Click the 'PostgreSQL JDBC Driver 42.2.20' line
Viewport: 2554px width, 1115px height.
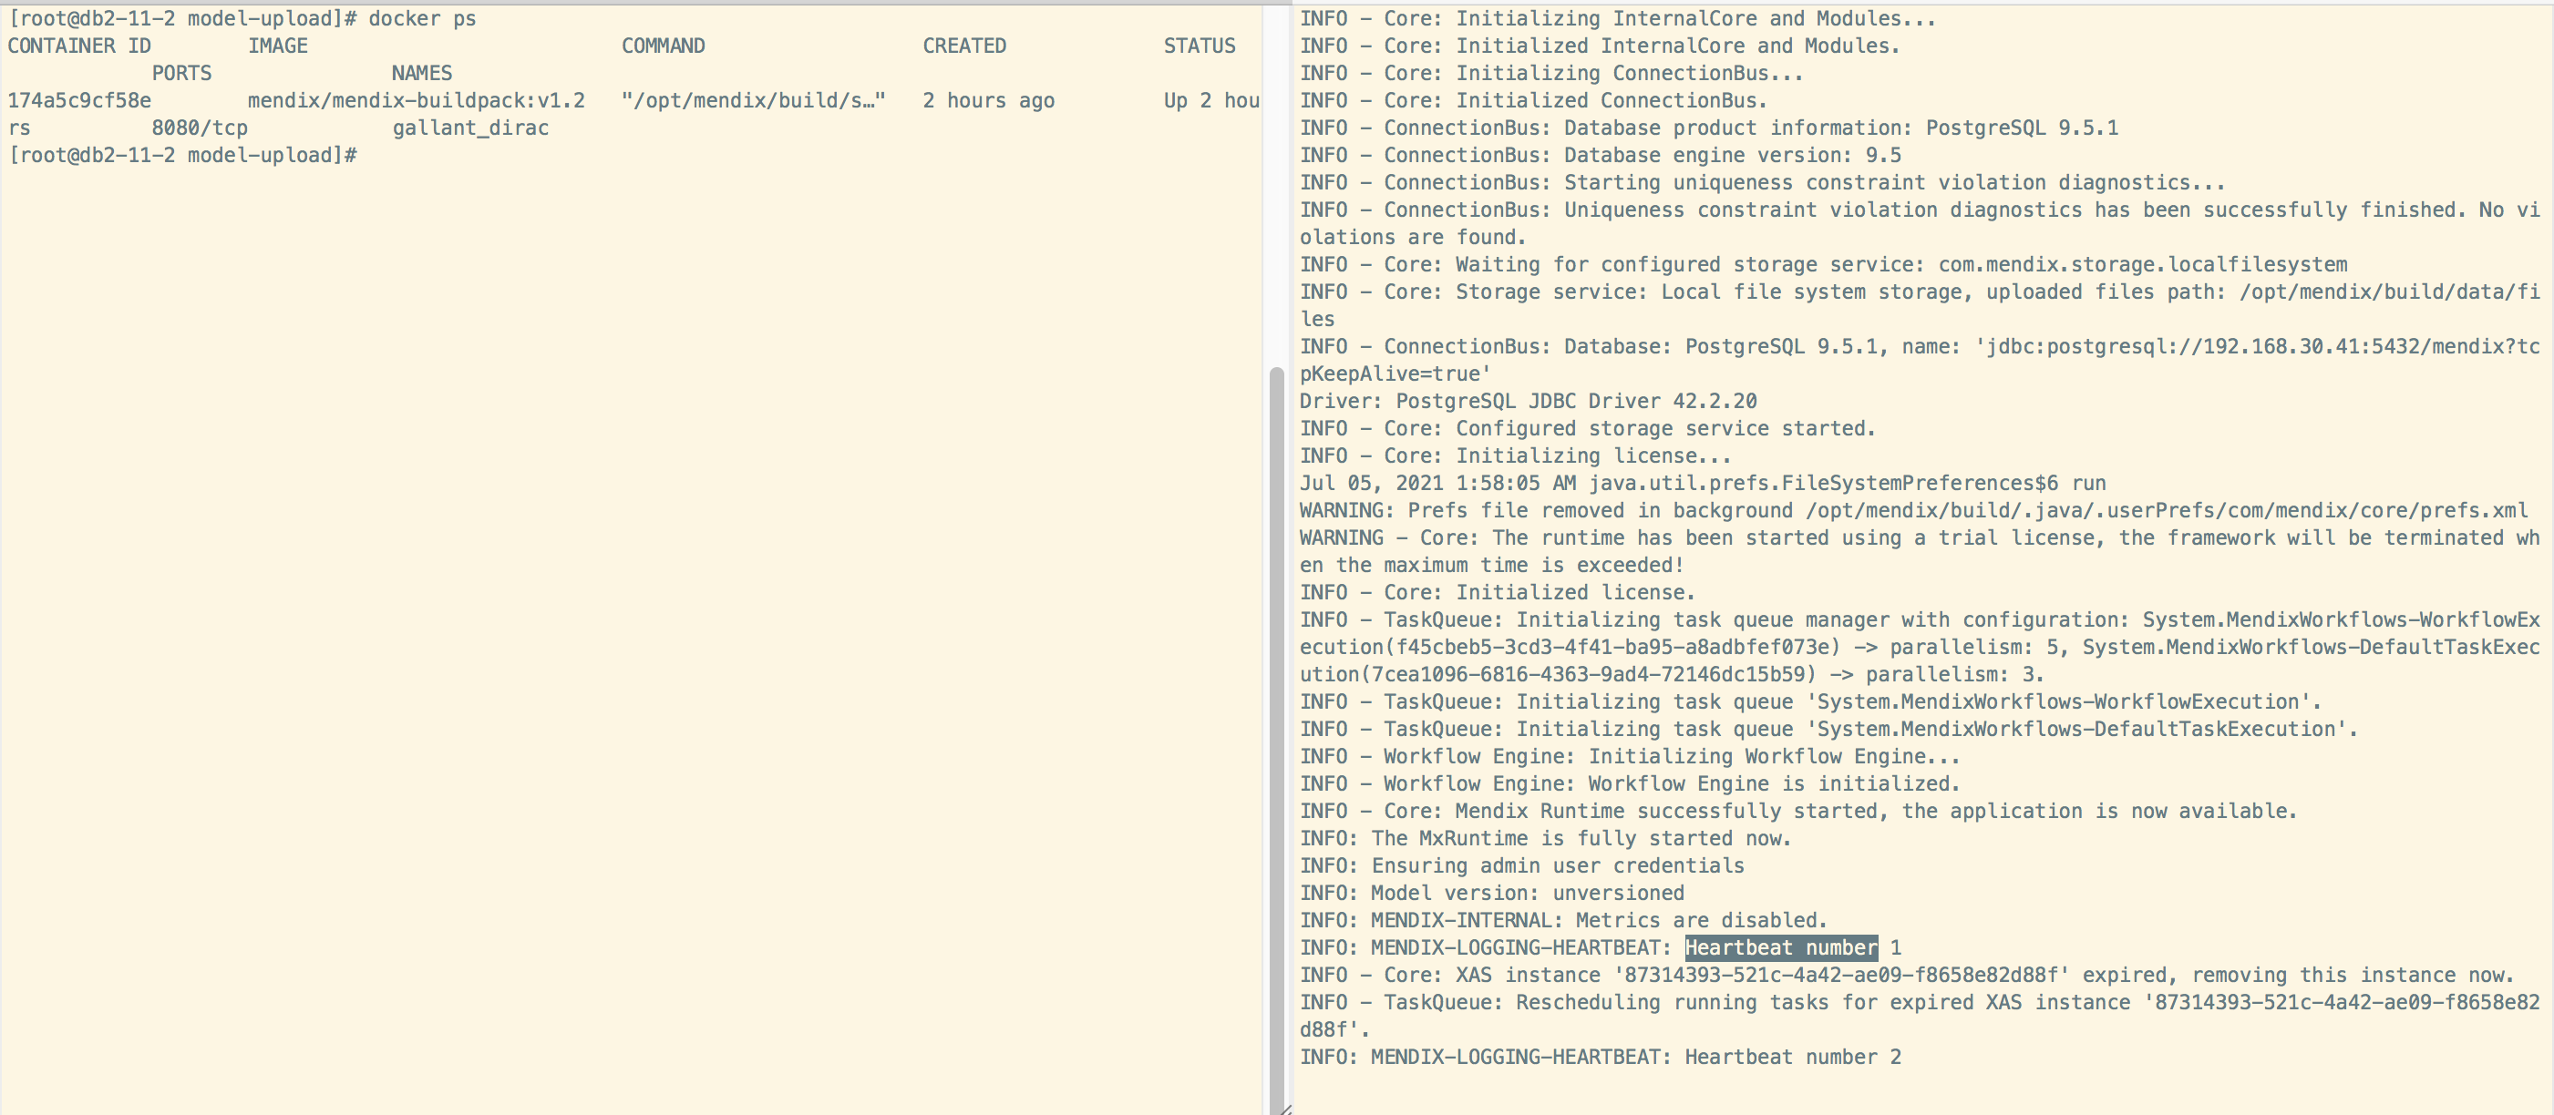[1576, 402]
